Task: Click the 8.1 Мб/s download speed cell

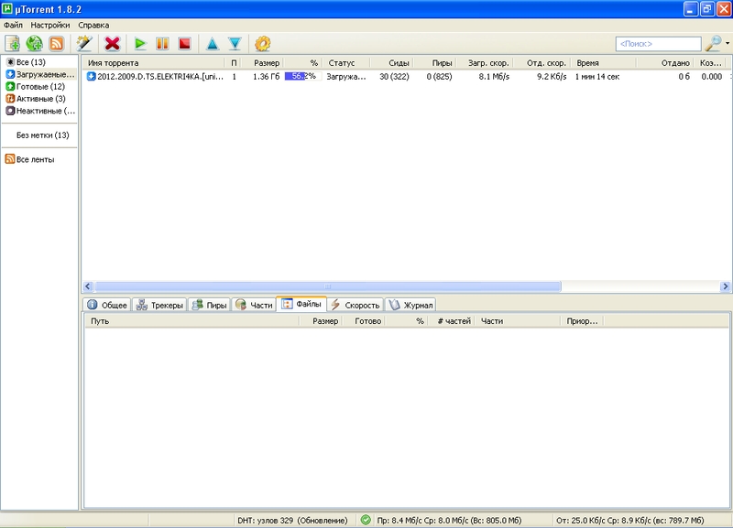Action: point(494,77)
